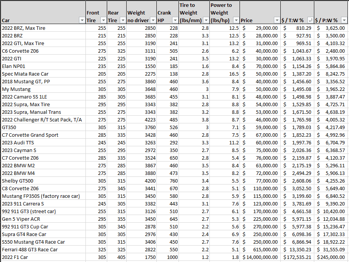
Task: Select the $14,000,000.00 price cell
Action: [x=260, y=257]
